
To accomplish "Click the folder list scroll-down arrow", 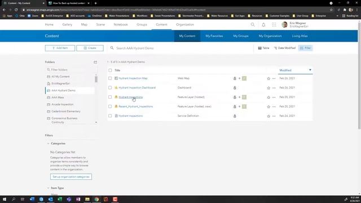I will 96,122.
